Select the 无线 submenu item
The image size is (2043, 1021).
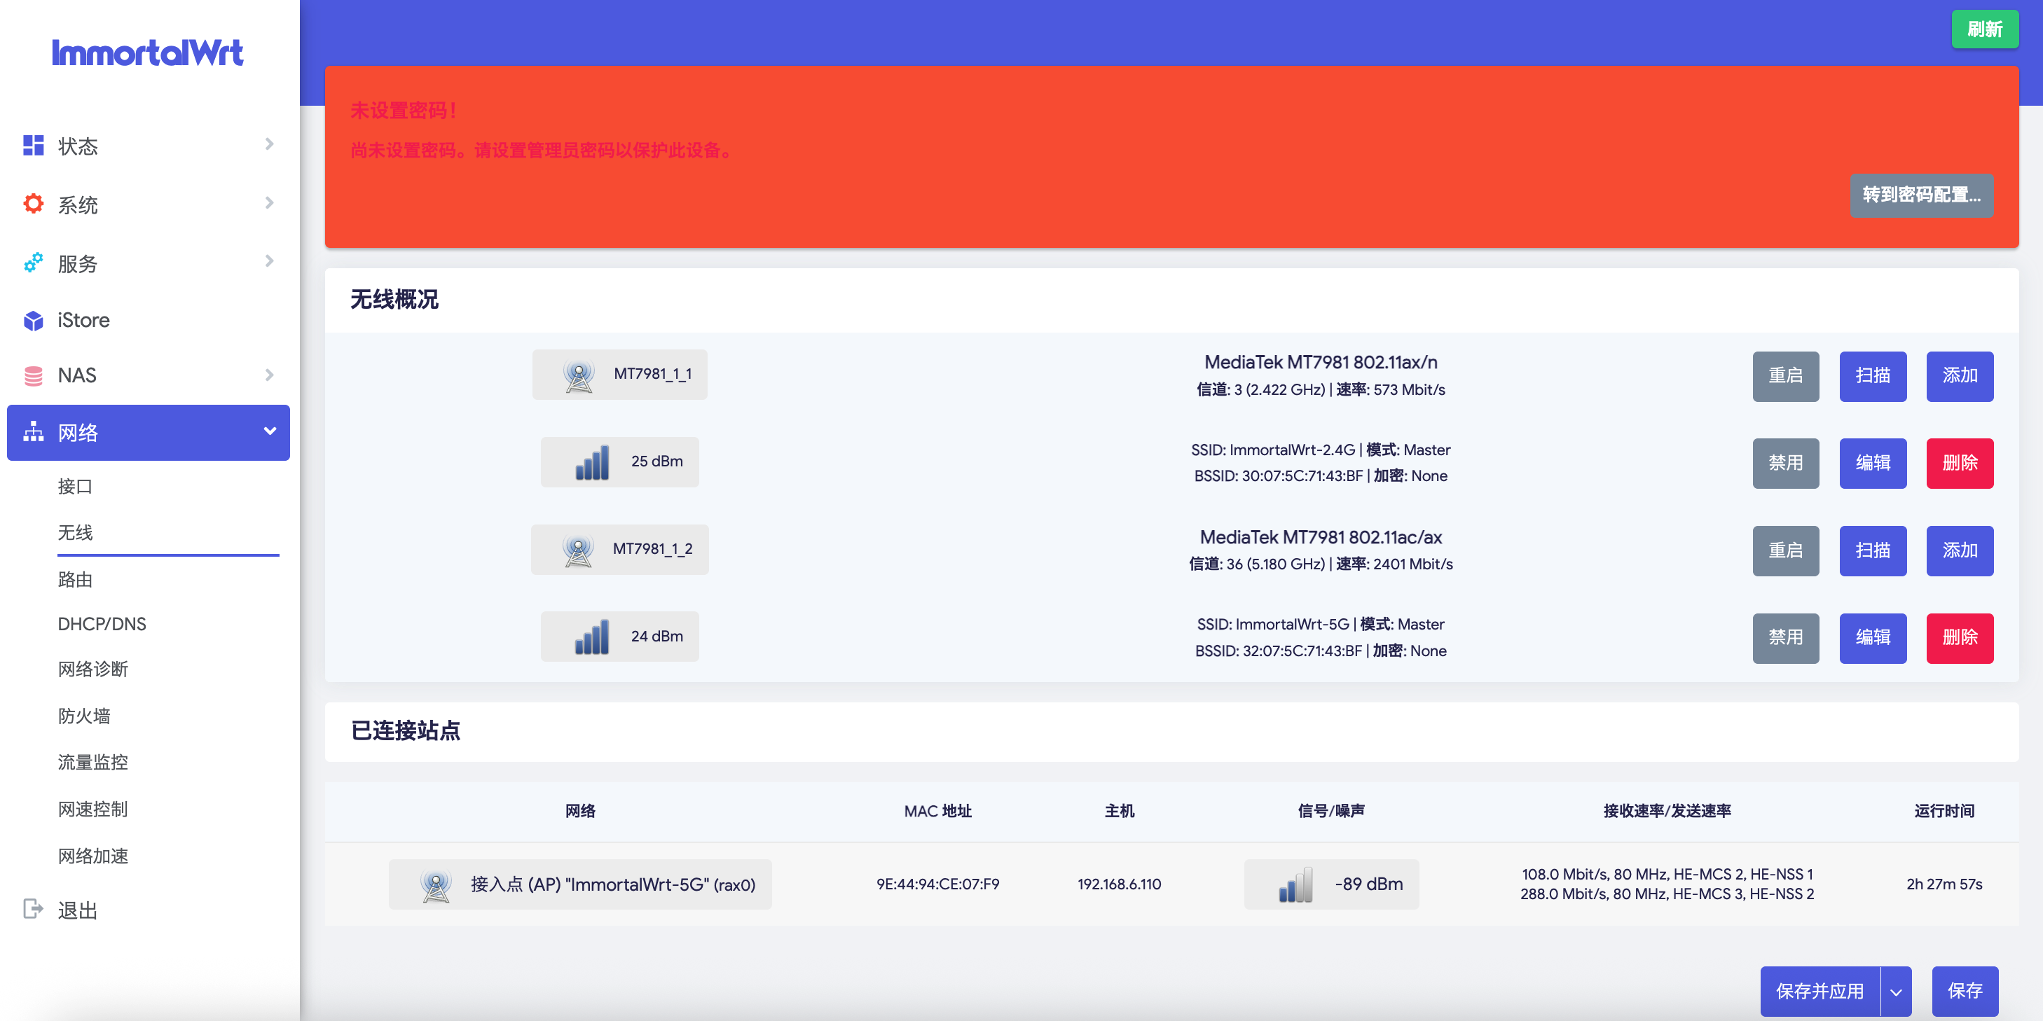click(x=76, y=533)
